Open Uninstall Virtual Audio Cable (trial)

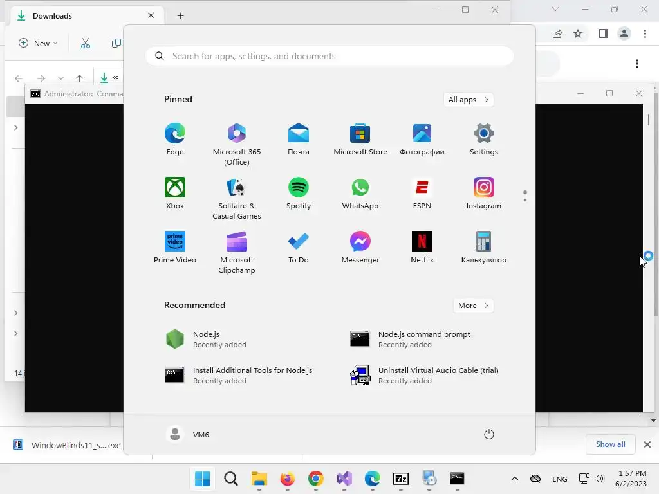[x=426, y=375]
